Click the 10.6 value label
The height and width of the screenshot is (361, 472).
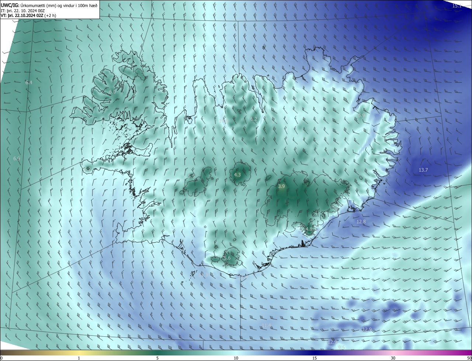(x=223, y=121)
